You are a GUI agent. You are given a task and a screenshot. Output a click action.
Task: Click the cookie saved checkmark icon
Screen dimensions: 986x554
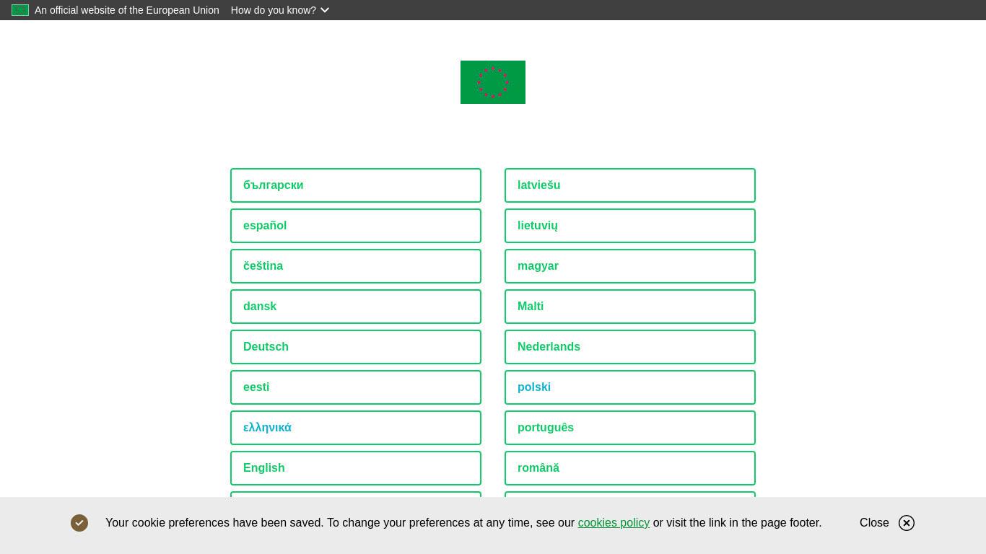[x=79, y=523]
